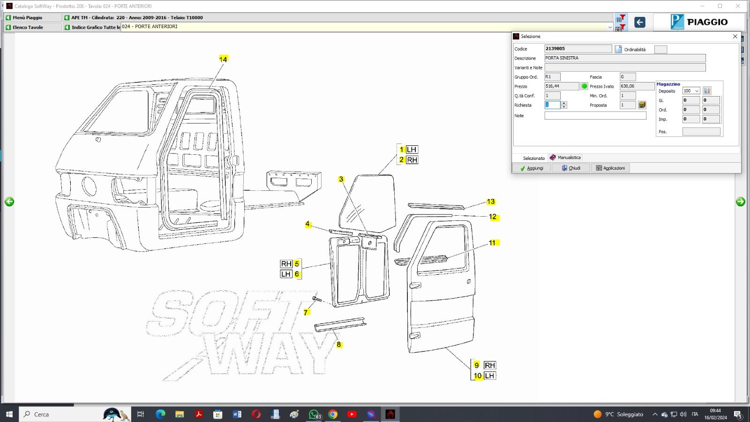Click the green price status indicator
Image resolution: width=750 pixels, height=422 pixels.
pyautogui.click(x=584, y=86)
